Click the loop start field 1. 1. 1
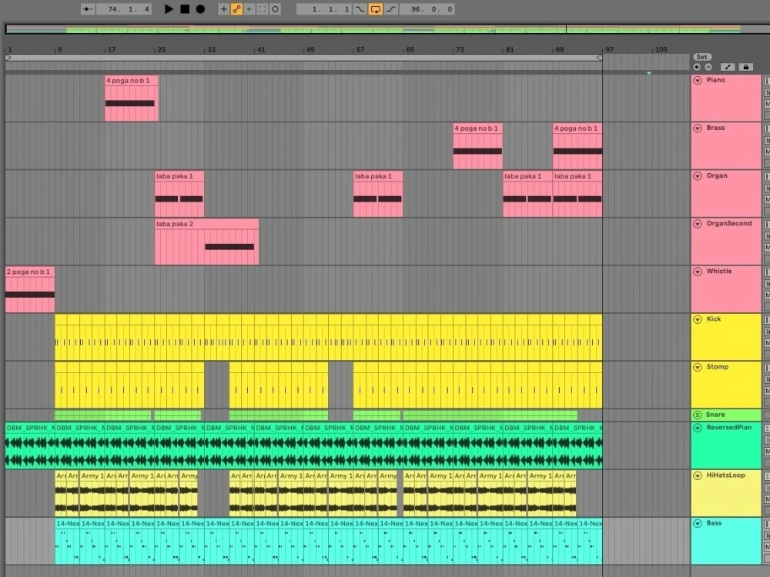The height and width of the screenshot is (577, 770). pos(324,8)
